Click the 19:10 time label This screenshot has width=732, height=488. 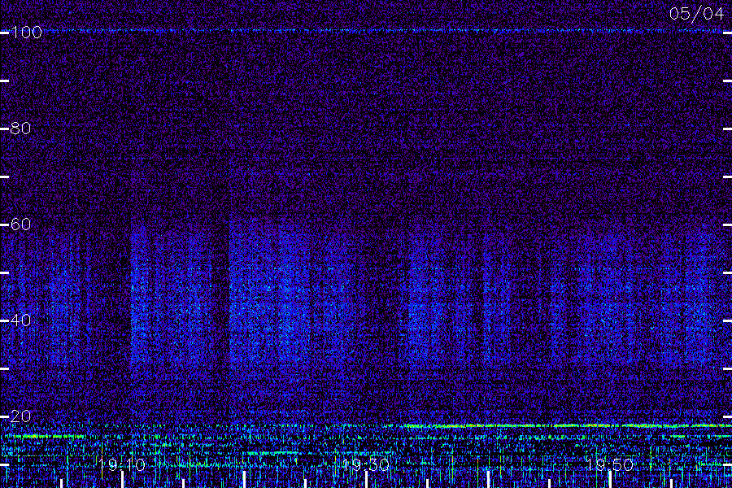tap(122, 465)
